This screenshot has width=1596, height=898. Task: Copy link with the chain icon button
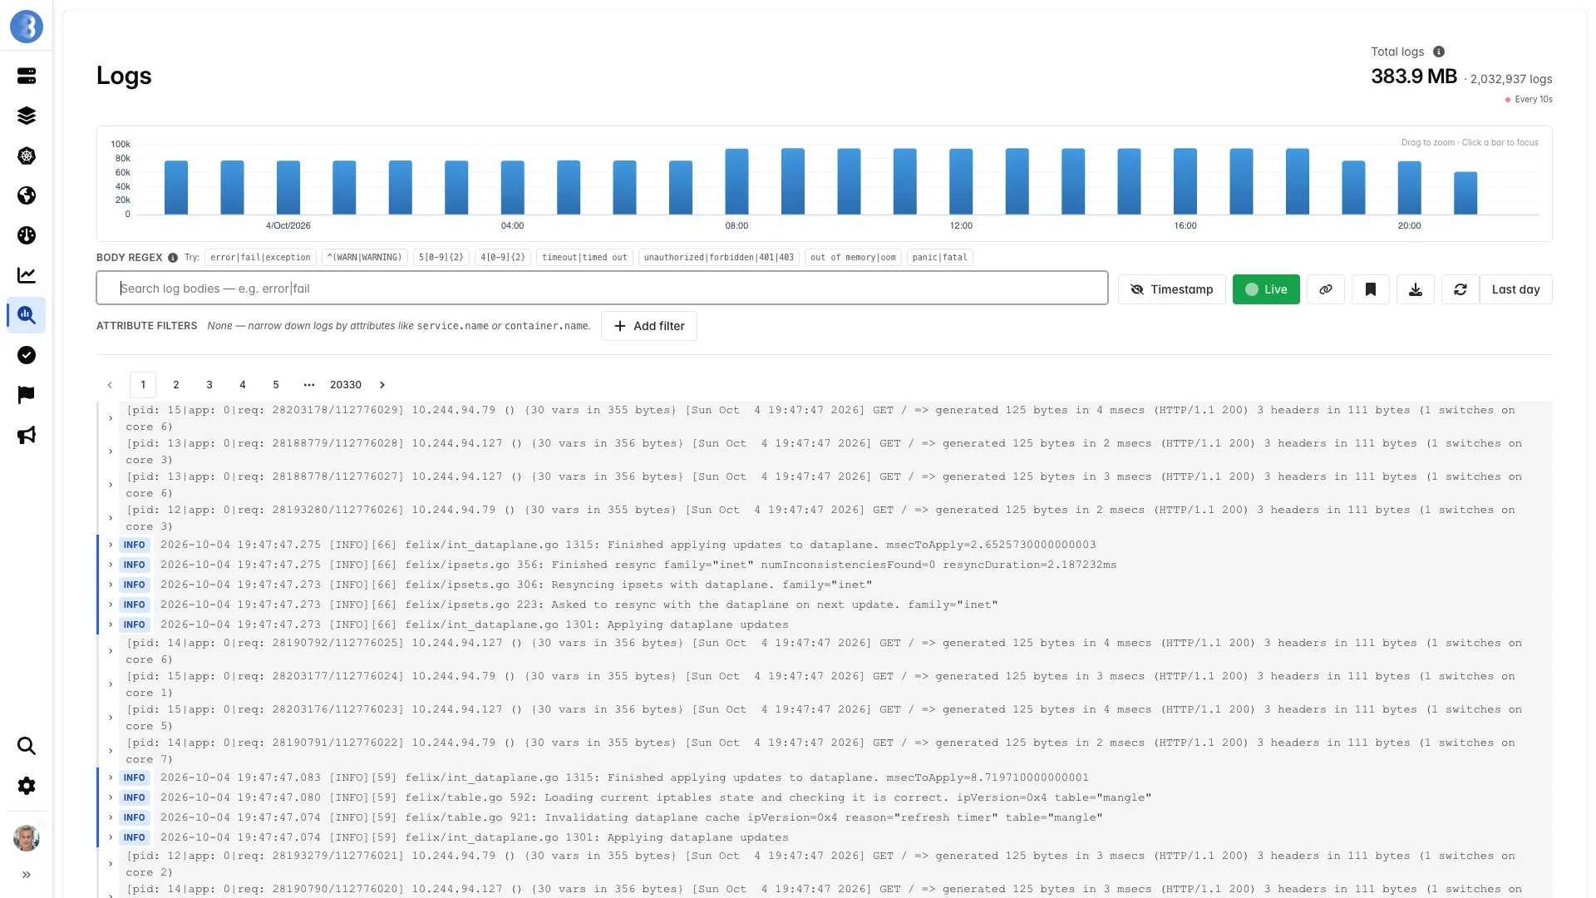click(1326, 289)
